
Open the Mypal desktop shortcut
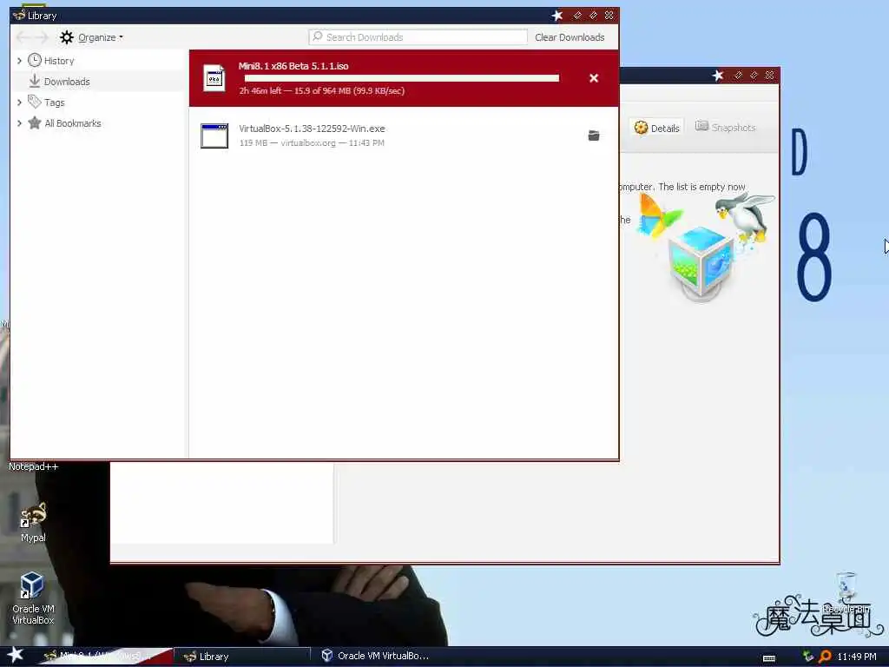33,522
